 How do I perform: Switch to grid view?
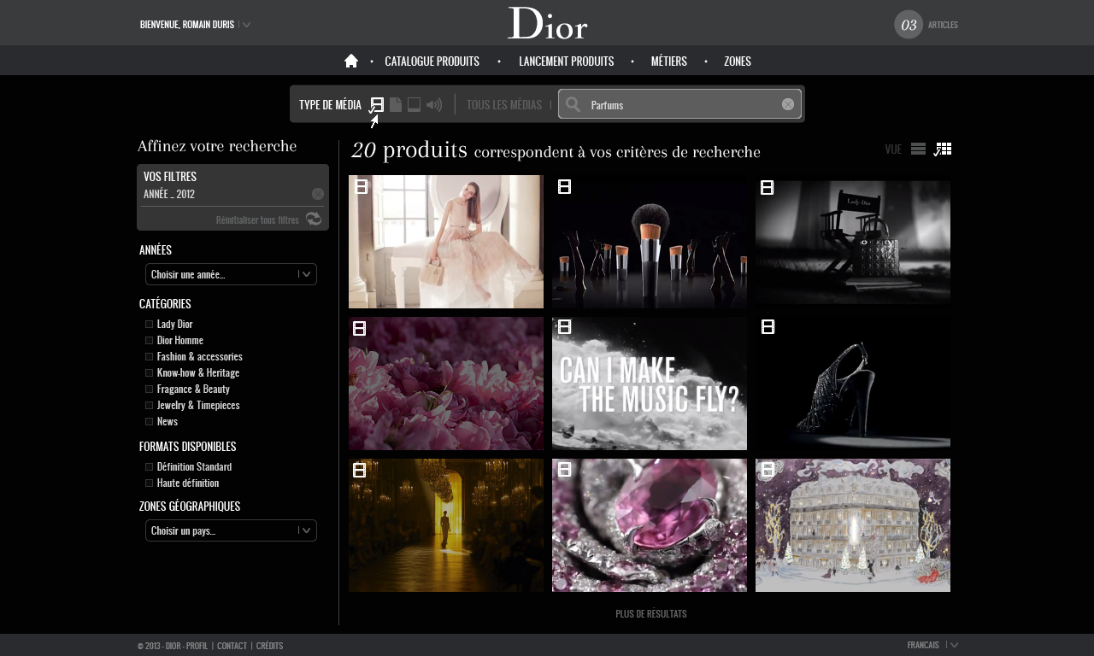(944, 149)
